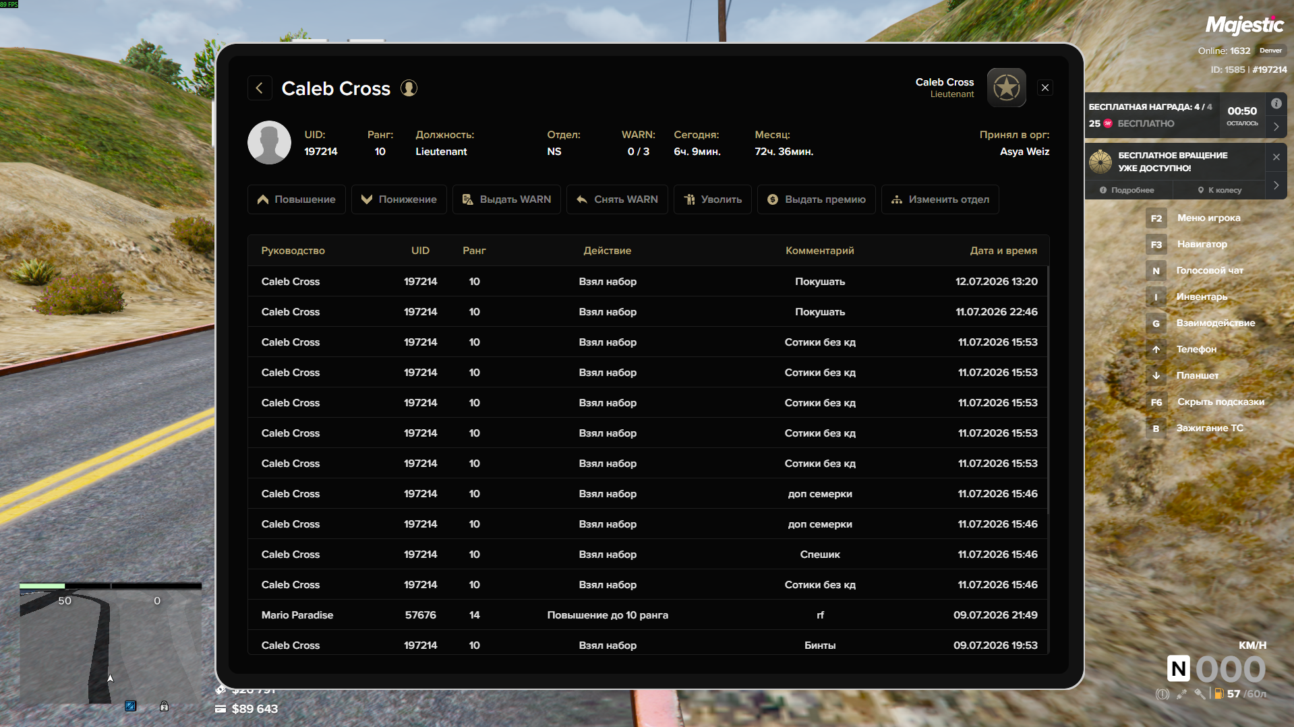Click the spin wheel icon in notification
Screen dimensions: 1294x727
(1100, 162)
